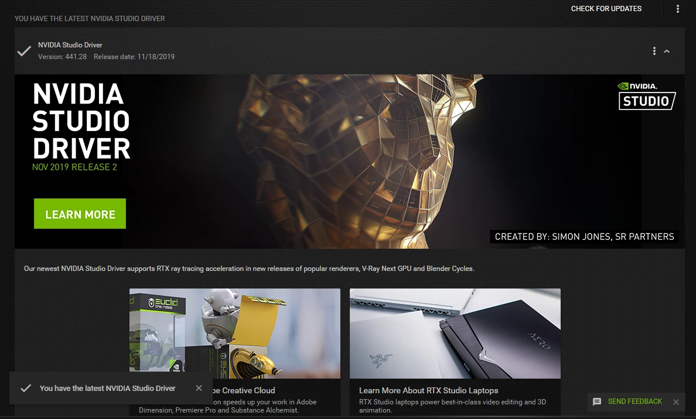This screenshot has height=419, width=696.
Task: Click the RTX ray tracing description text
Action: pos(249,269)
